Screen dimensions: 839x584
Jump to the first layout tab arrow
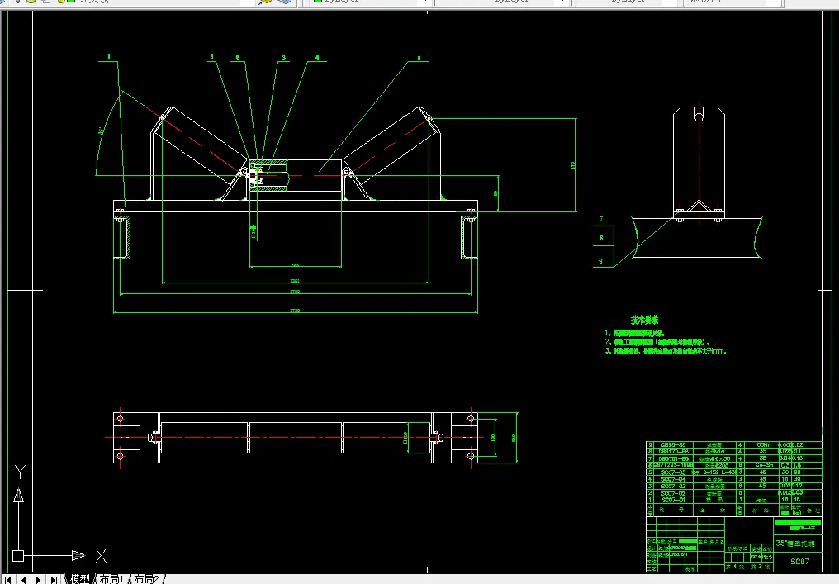[x=8, y=579]
